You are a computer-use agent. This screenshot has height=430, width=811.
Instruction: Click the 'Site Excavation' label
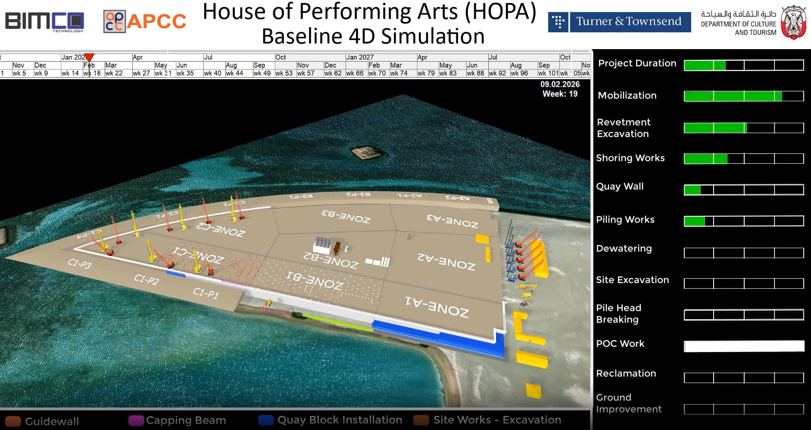pos(633,280)
